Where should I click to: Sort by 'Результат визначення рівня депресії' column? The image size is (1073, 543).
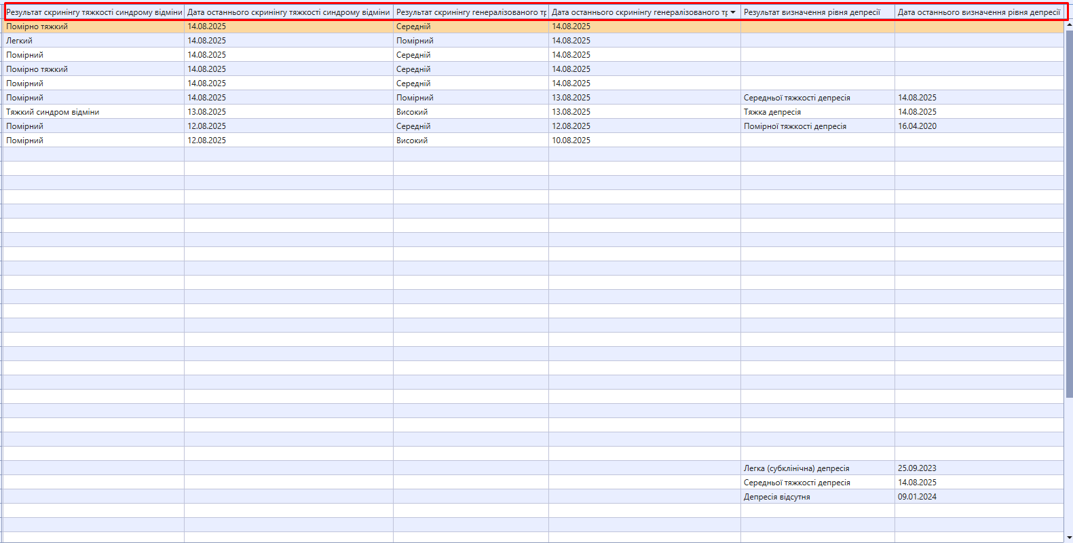[x=812, y=12]
